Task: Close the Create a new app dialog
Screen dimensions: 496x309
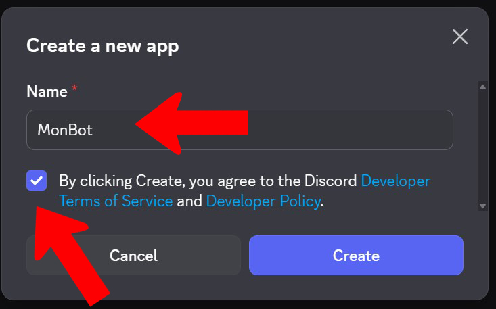Action: pos(460,37)
